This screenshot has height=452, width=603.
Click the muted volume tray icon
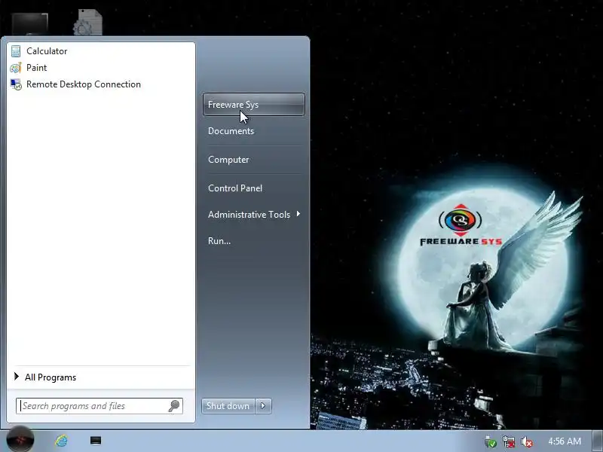[x=526, y=441]
